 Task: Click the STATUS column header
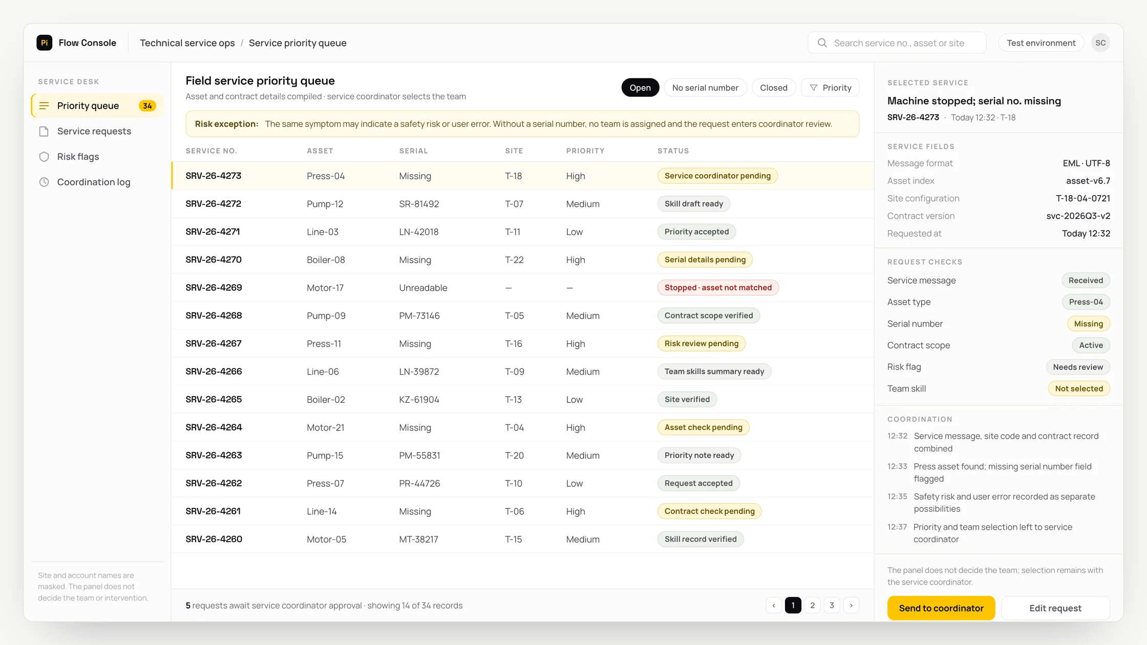coord(673,151)
